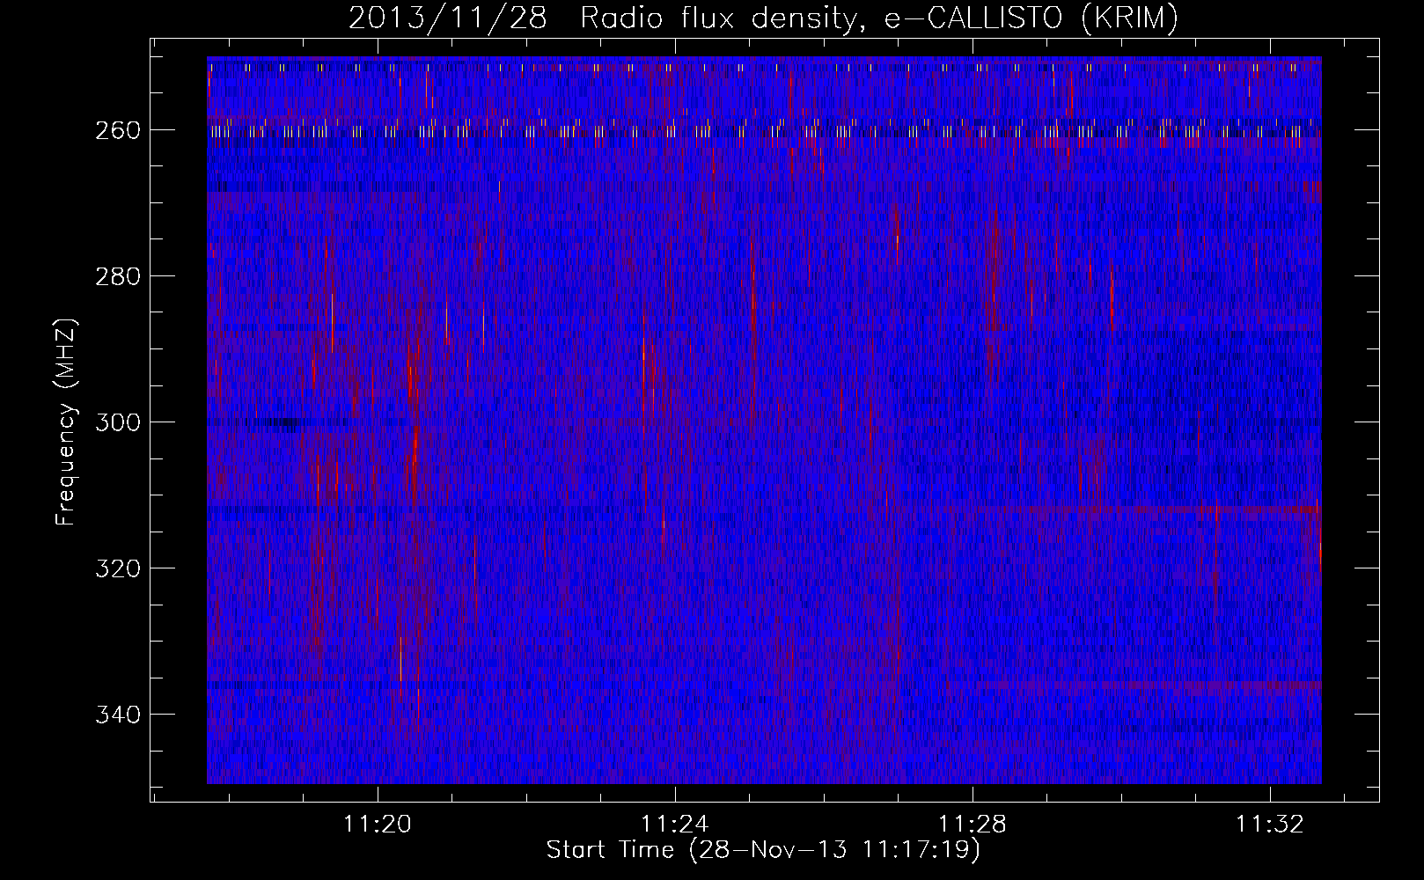Click the 320 frequency tick label
Screen dimensions: 1424x880
point(117,568)
